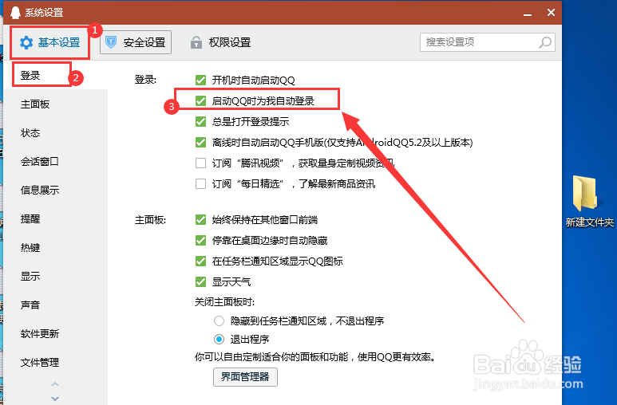Uncheck 始终保持在其他窗口前端
This screenshot has height=405, width=617.
(x=200, y=220)
